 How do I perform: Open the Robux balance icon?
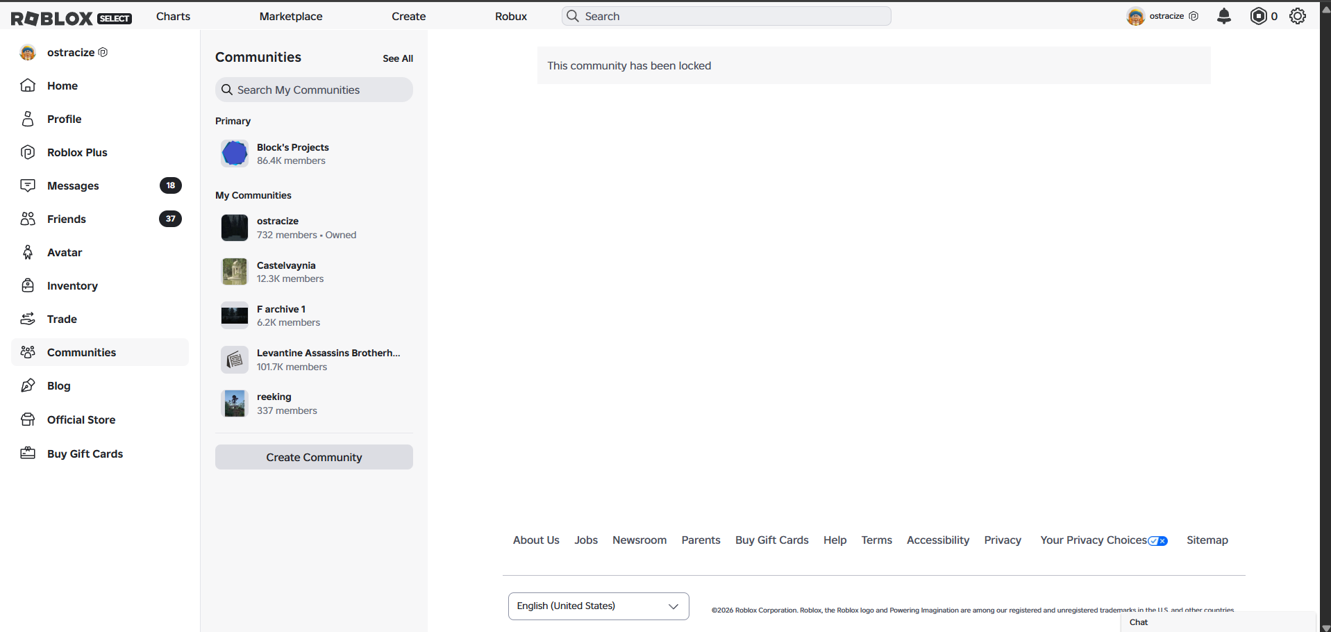tap(1258, 16)
